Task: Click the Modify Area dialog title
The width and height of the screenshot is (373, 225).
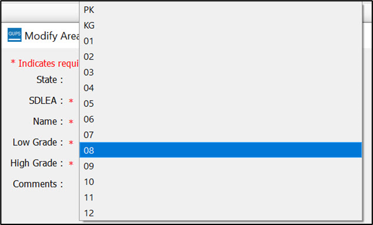Action: 52,36
